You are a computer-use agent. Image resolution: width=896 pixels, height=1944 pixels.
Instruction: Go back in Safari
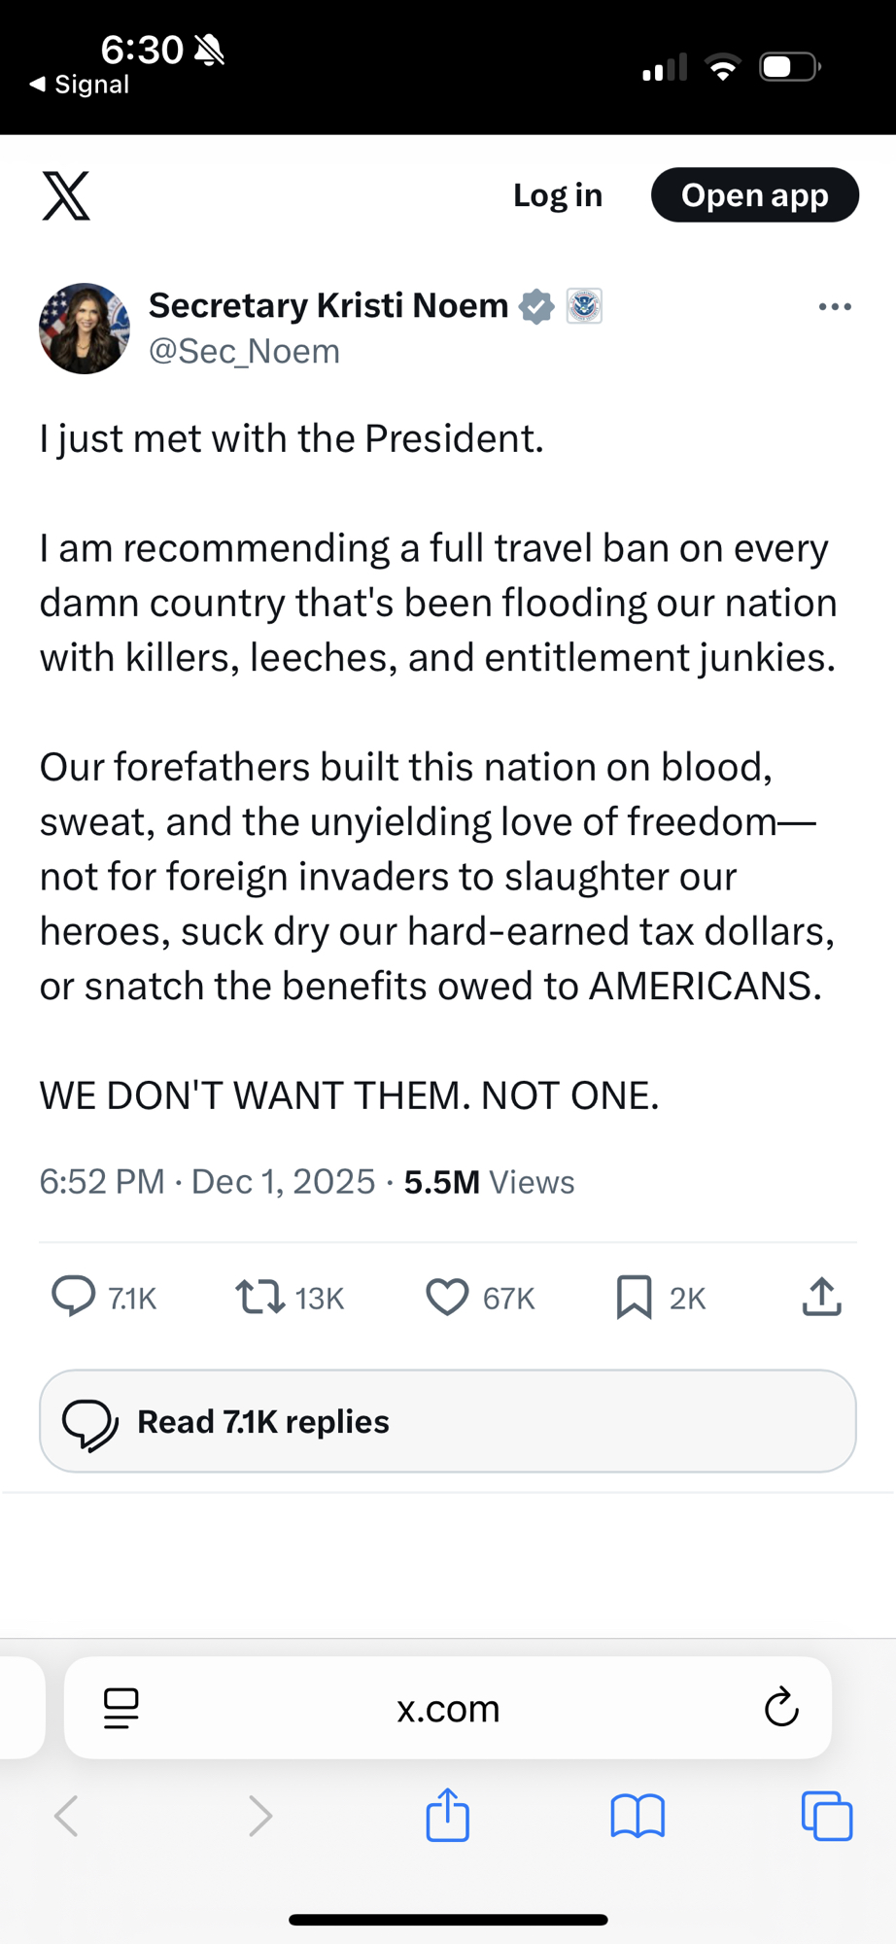pos(66,1816)
